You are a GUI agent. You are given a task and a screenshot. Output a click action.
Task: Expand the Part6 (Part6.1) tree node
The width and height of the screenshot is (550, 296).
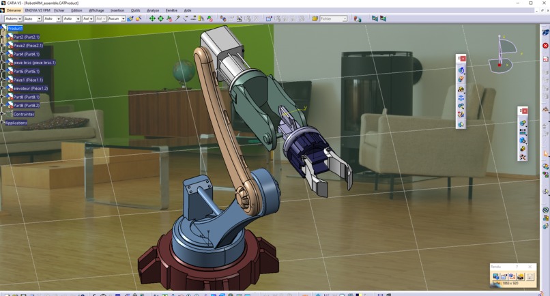(x=3, y=71)
